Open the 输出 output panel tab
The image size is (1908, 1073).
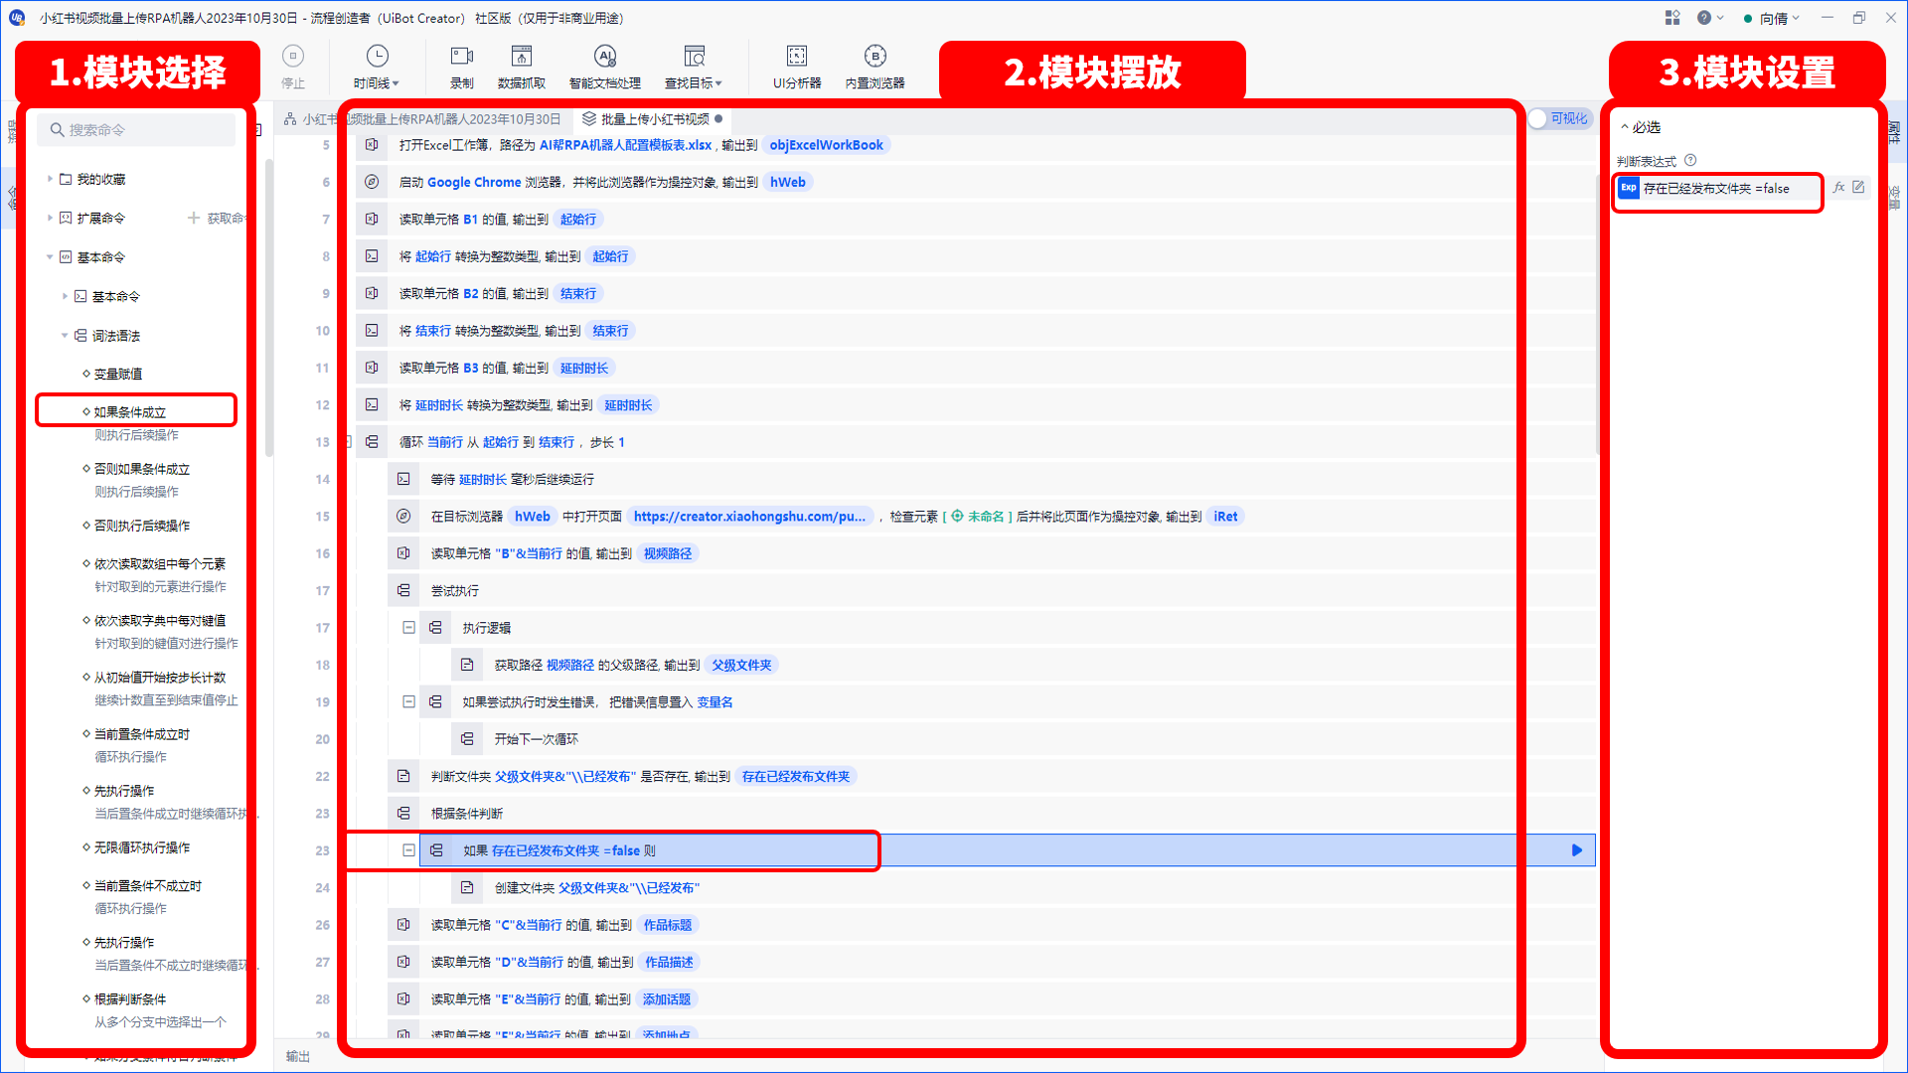298,1057
